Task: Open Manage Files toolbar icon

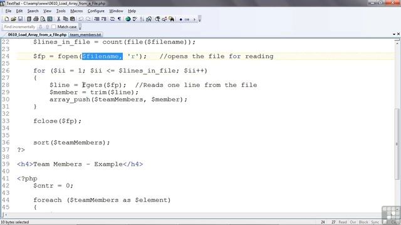Action: 29,19
